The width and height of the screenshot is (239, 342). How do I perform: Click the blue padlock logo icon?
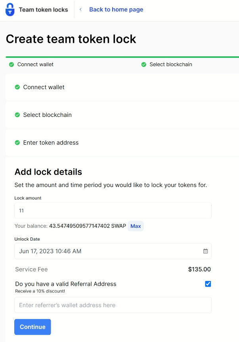pyautogui.click(x=10, y=10)
